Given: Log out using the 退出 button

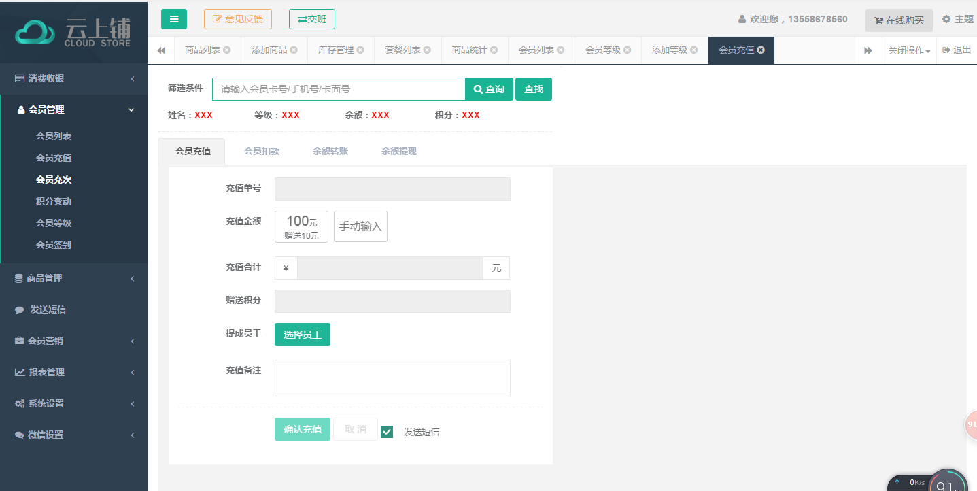Looking at the screenshot, I should [x=957, y=50].
